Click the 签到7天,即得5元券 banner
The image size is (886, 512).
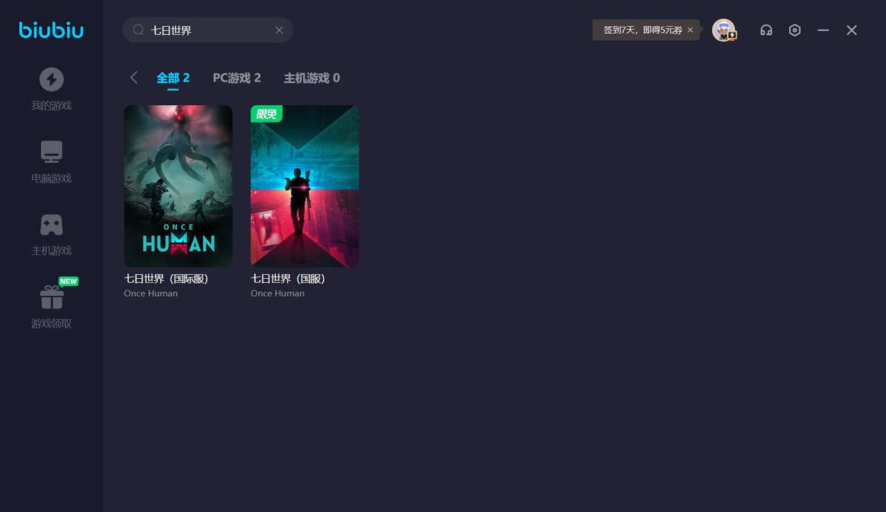pos(642,30)
